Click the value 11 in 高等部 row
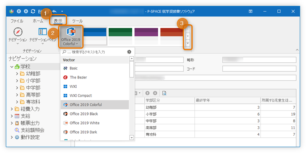The height and width of the screenshot is (153, 306). click(293, 128)
